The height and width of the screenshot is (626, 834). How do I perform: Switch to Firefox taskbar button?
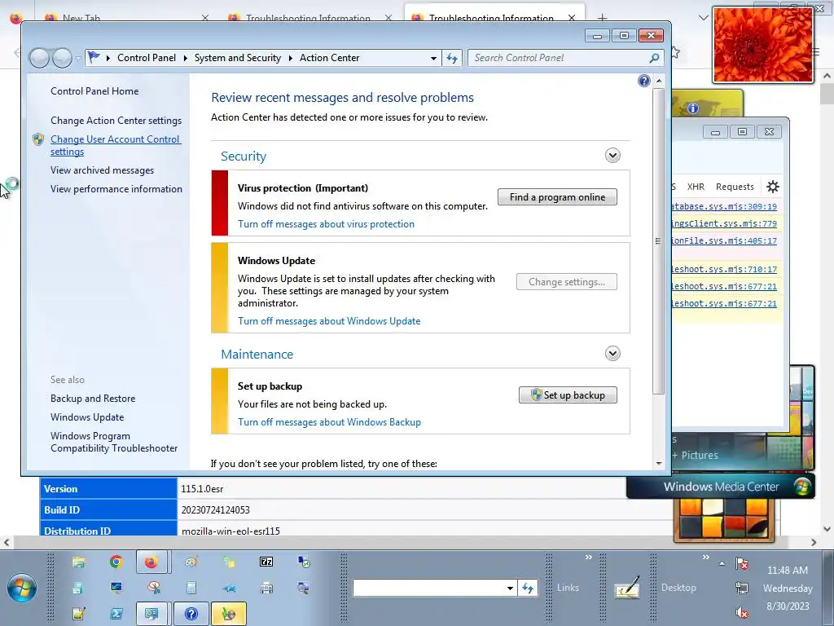[x=151, y=562]
